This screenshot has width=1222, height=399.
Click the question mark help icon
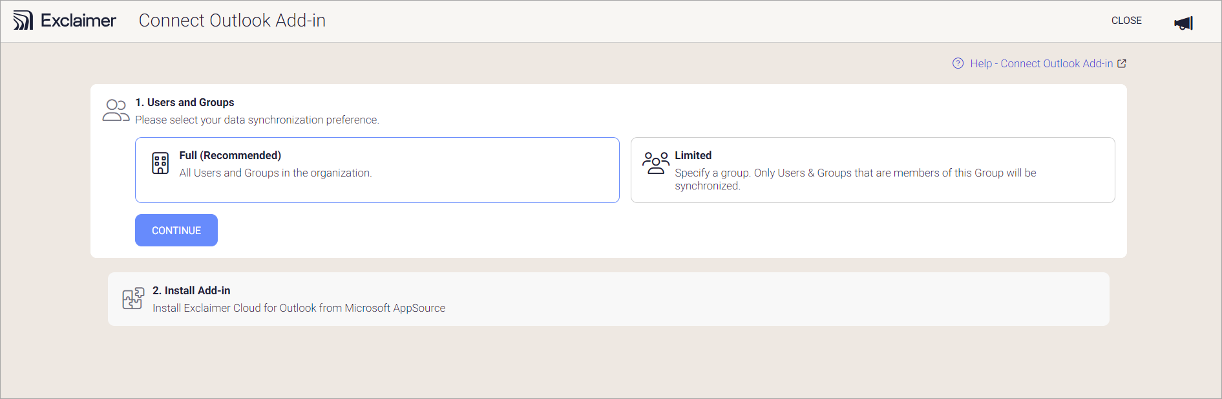pos(958,63)
